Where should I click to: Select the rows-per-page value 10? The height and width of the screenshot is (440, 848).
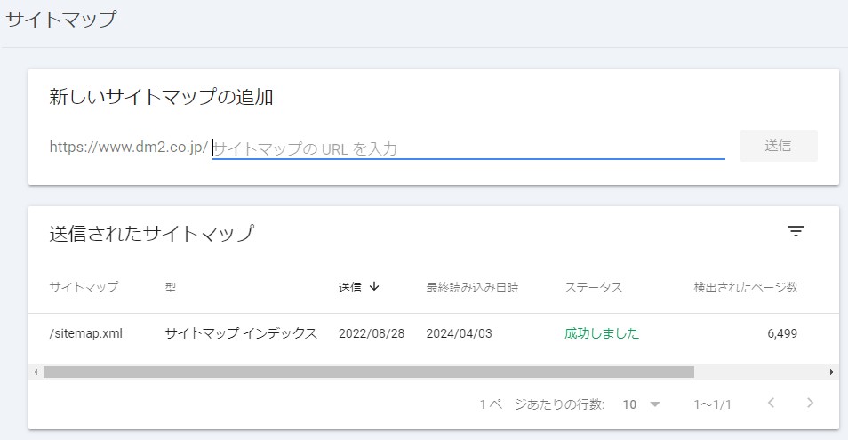pos(629,404)
